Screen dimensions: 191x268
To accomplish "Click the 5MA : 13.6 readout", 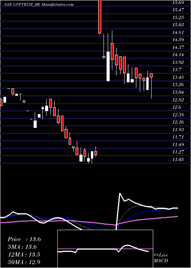I will coord(22,247).
